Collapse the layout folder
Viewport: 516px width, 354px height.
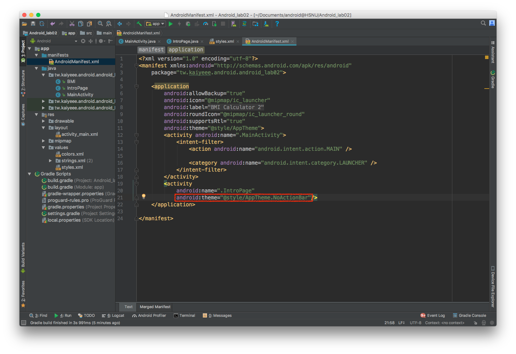click(43, 128)
